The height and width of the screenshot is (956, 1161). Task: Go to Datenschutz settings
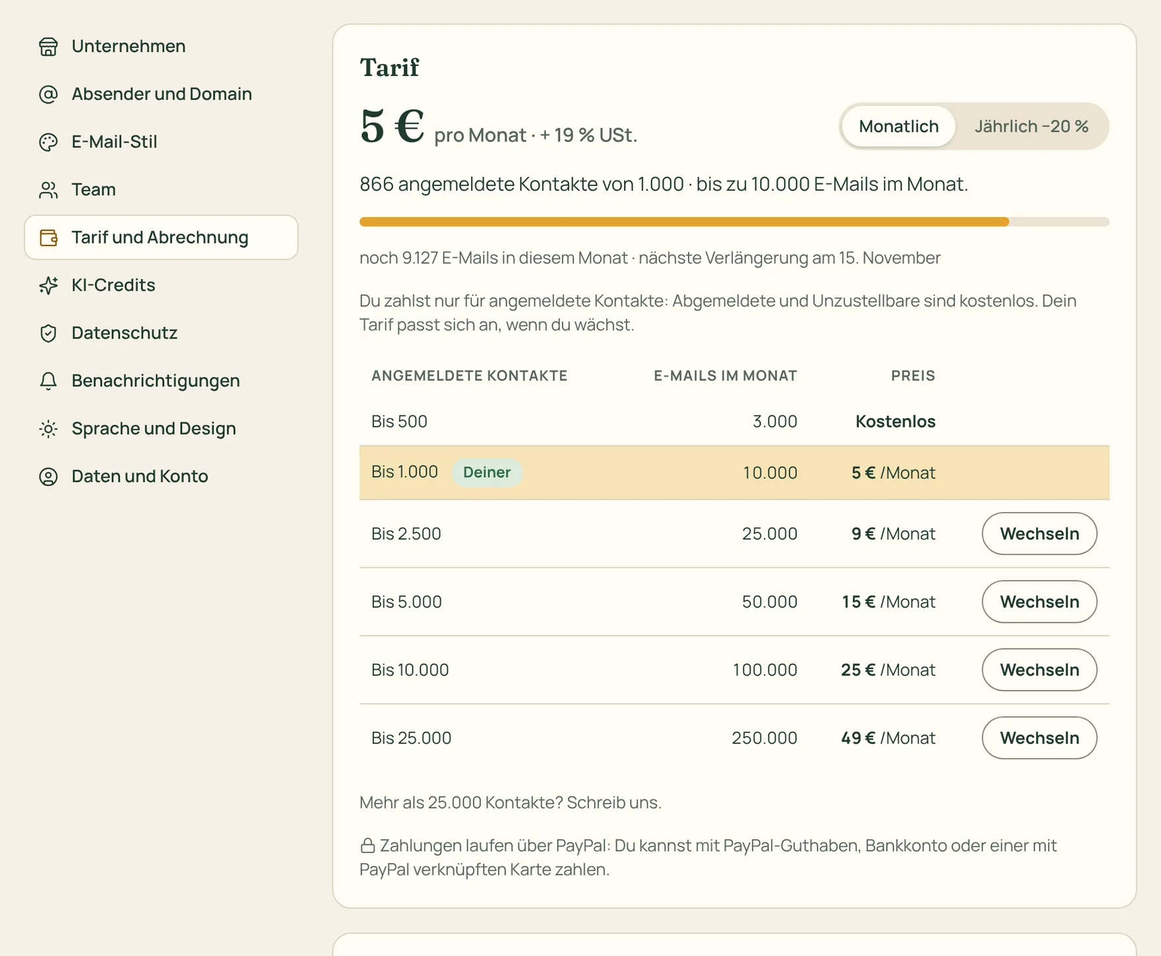pyautogui.click(x=161, y=333)
